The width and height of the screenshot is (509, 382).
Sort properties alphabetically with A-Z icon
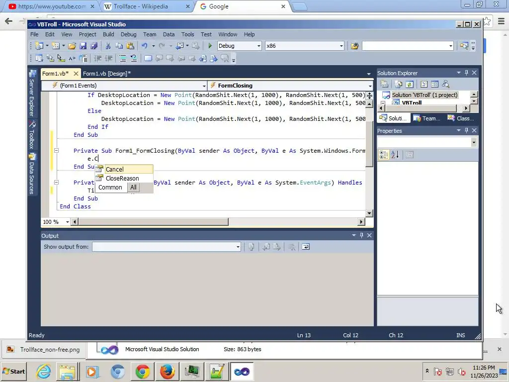pos(395,155)
